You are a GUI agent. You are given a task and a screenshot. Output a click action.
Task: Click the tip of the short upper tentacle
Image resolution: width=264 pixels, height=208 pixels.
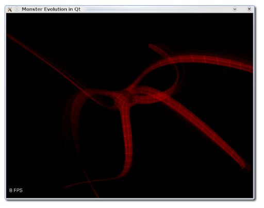click(151, 46)
